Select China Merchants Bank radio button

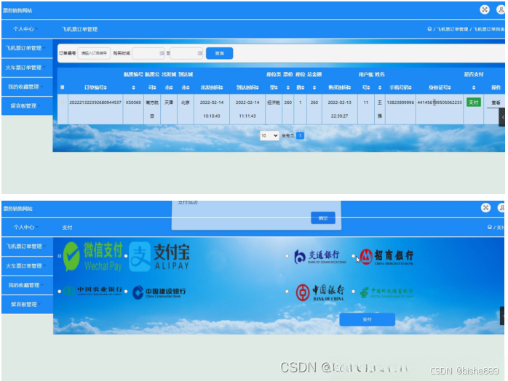point(353,256)
